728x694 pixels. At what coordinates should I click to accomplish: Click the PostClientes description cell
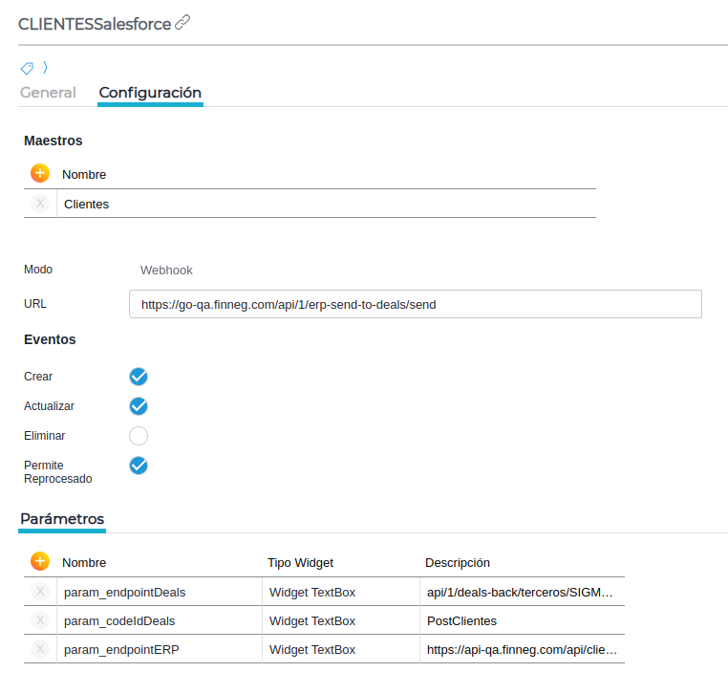pyautogui.click(x=461, y=620)
